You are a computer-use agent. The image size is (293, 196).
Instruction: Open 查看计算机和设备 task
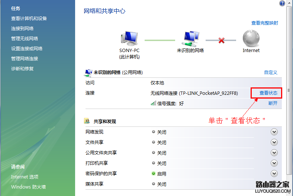point(29,19)
